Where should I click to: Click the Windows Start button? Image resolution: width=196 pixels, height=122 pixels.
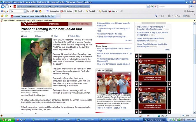click(x=6, y=119)
